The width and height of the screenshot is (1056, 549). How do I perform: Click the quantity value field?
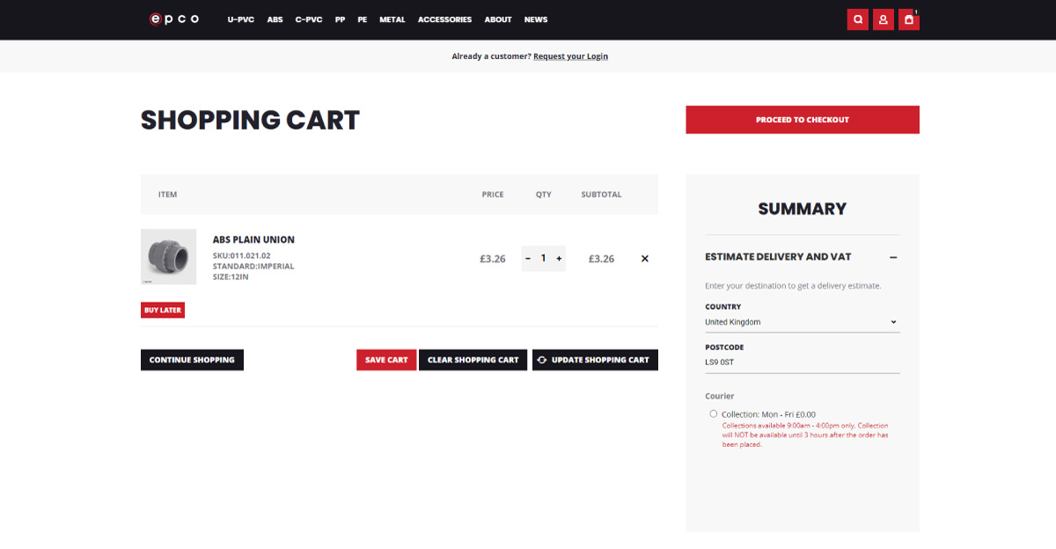pyautogui.click(x=543, y=259)
